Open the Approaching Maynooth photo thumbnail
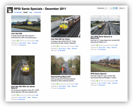This screenshot has height=107, width=133. tap(66, 65)
